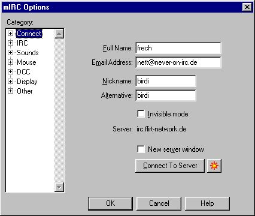
Task: Expand the Other category node
Action: [10, 91]
